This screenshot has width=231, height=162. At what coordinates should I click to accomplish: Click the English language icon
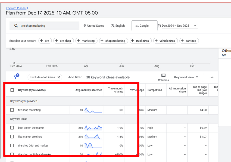pos(113,26)
